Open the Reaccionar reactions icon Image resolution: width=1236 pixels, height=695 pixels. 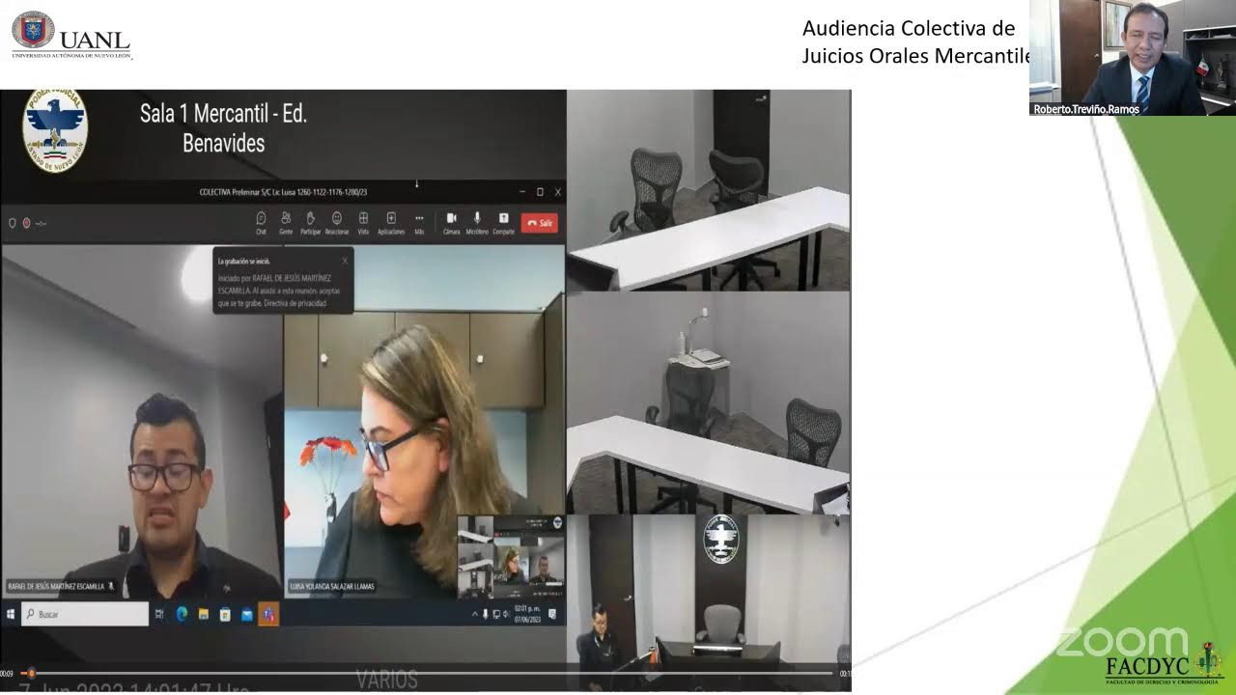[337, 222]
